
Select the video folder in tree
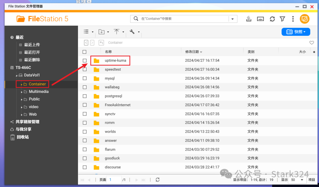click(34, 107)
